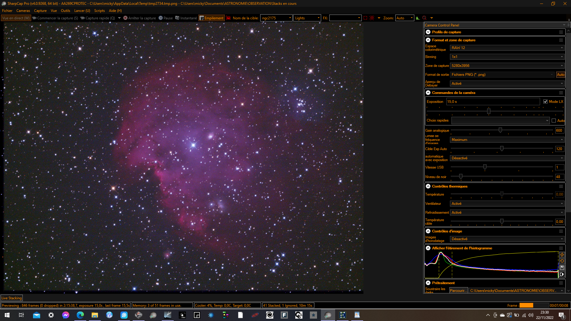Viewport: 571px width, 321px height.
Task: Open the Lights frame type dropdown
Action: (x=307, y=18)
